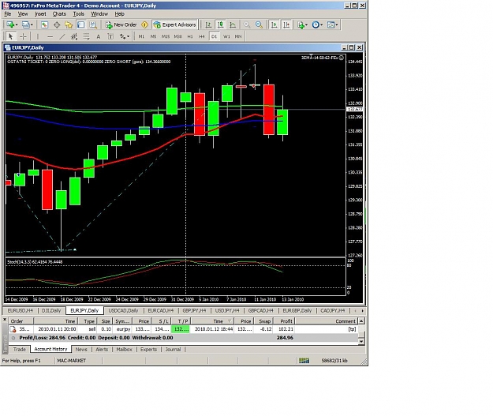Switch to USDCAD,Daily chart tab
This screenshot has width=493, height=416.
[x=123, y=310]
